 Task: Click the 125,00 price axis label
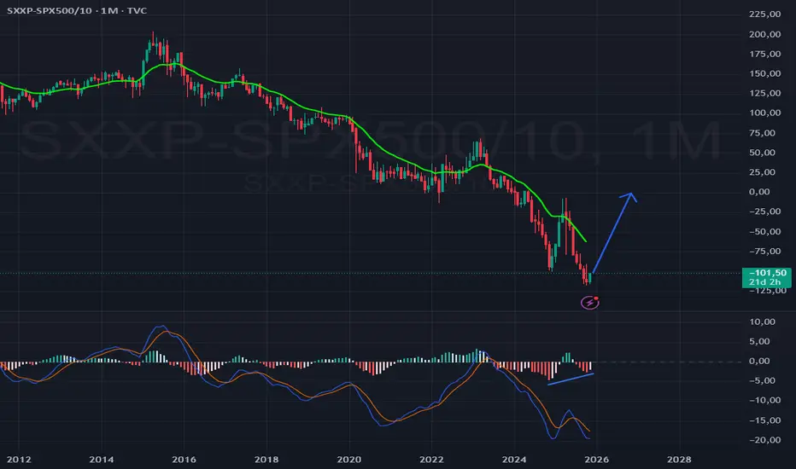point(764,93)
